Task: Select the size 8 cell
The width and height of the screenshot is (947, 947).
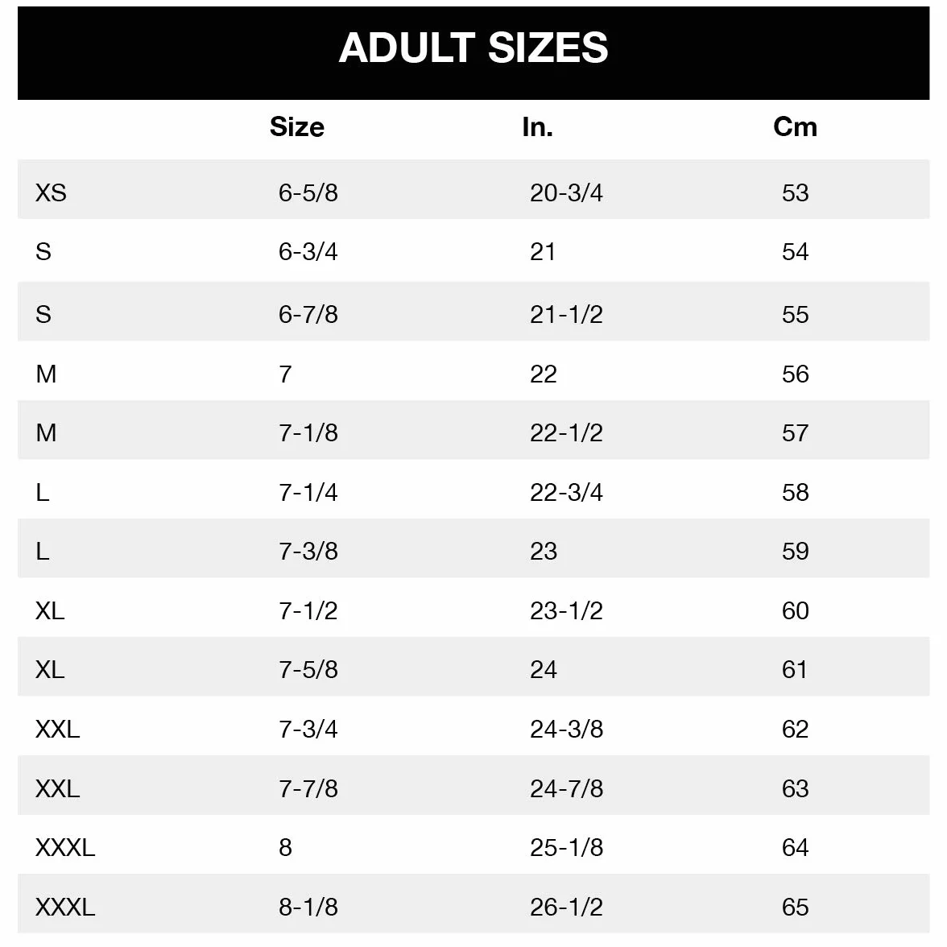Action: (x=285, y=847)
